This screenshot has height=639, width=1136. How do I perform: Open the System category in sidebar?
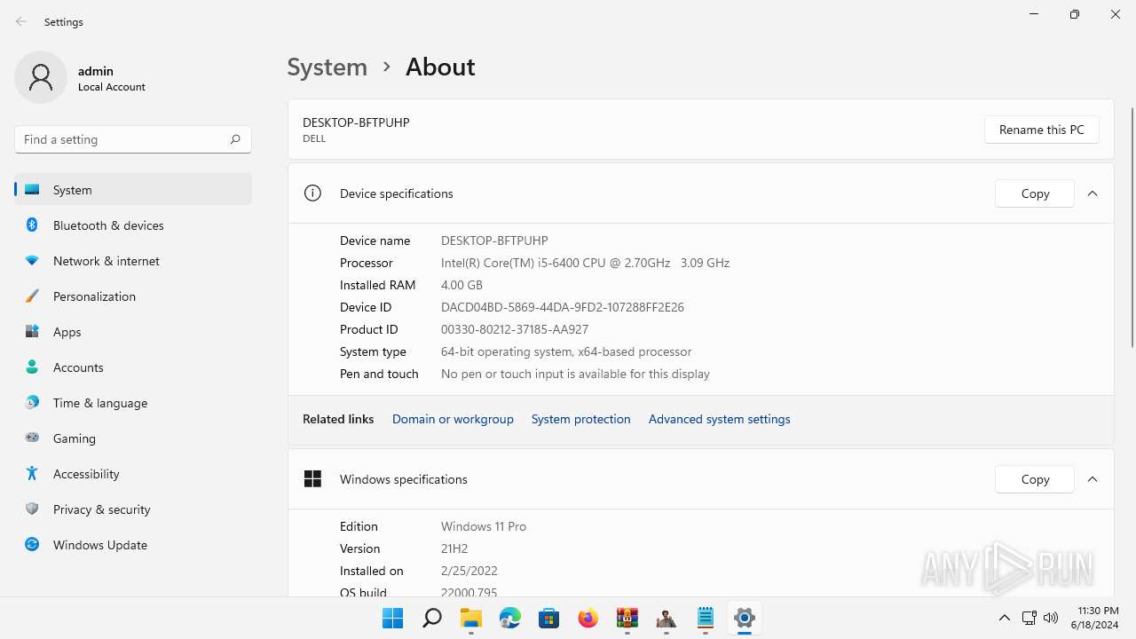[x=133, y=189]
